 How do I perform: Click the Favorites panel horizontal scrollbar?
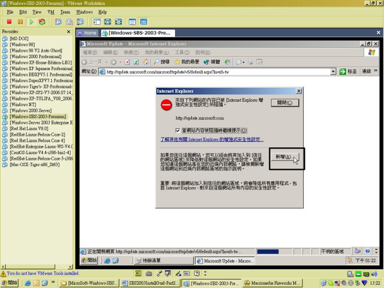[37, 267]
